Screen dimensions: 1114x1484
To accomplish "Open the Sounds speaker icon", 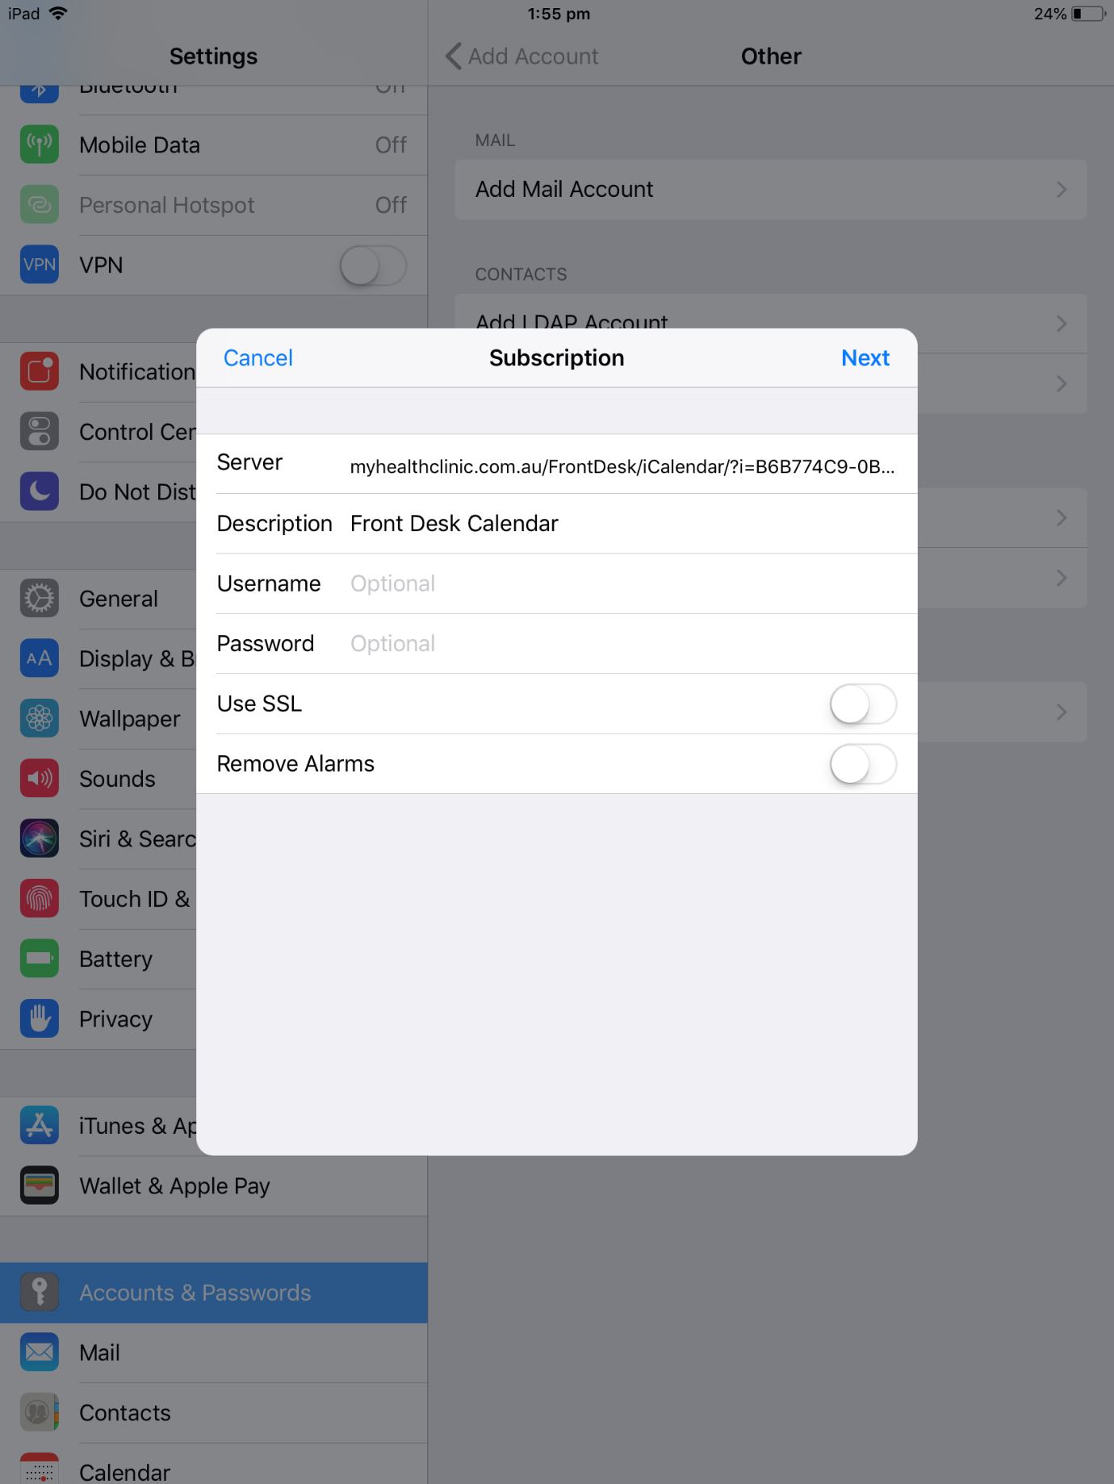I will pyautogui.click(x=39, y=779).
